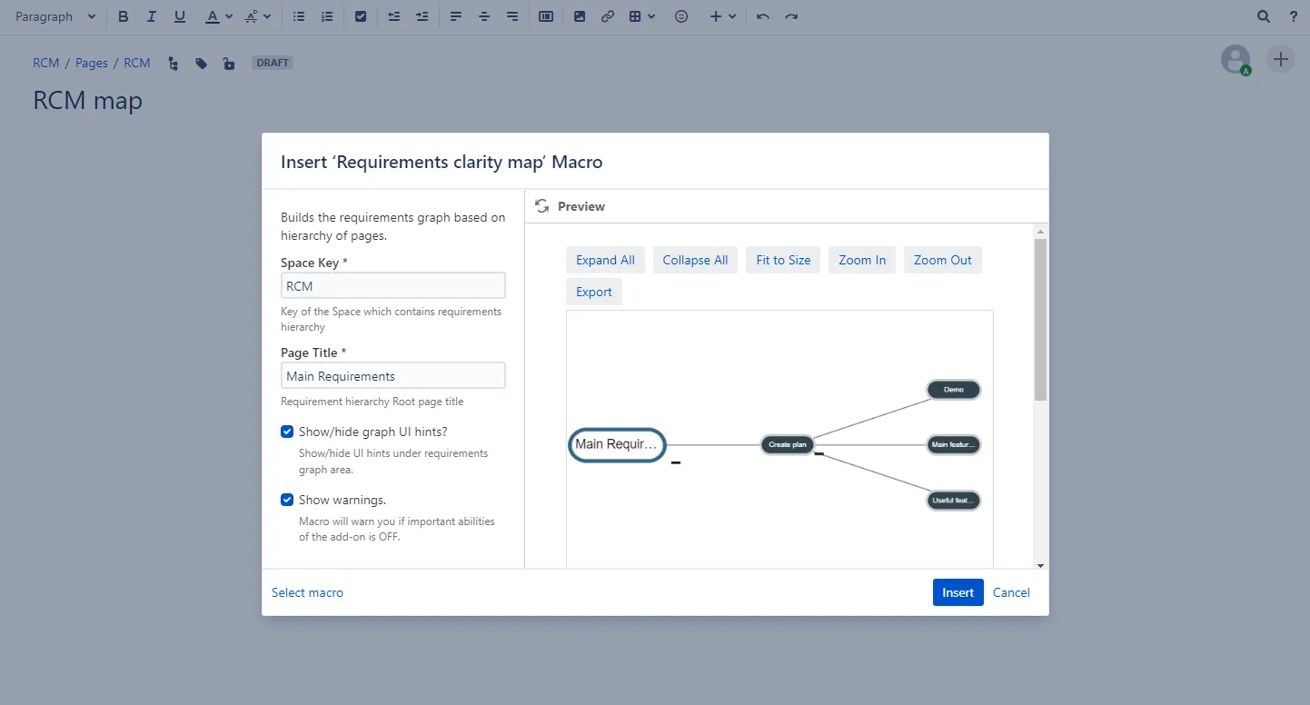The width and height of the screenshot is (1310, 705).
Task: Indent the current paragraph
Action: click(422, 16)
